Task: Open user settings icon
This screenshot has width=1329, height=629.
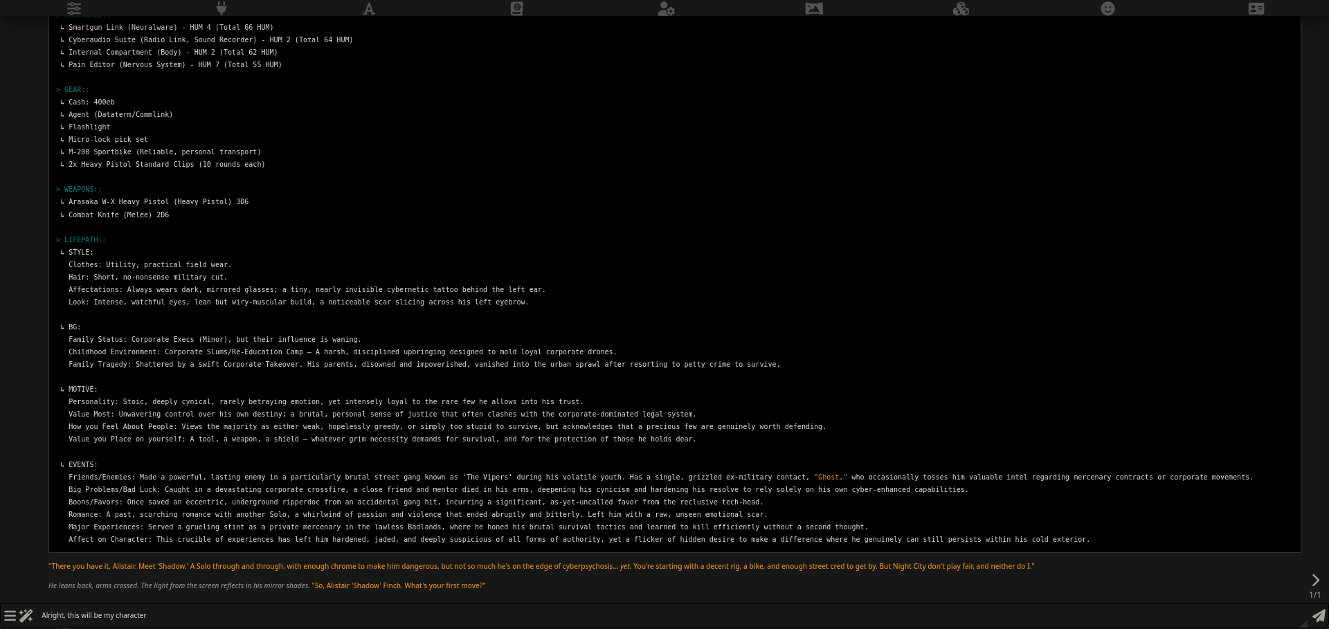Action: coord(666,8)
